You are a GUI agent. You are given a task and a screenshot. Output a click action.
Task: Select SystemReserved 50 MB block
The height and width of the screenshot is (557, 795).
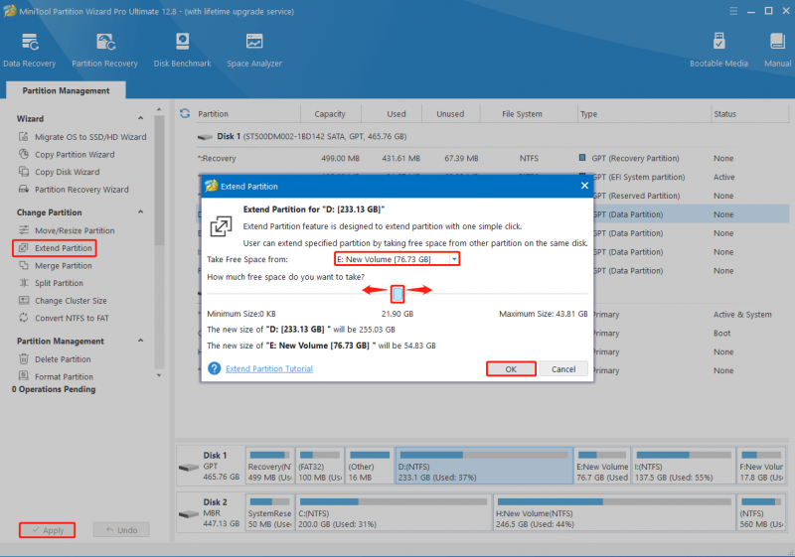tap(269, 512)
